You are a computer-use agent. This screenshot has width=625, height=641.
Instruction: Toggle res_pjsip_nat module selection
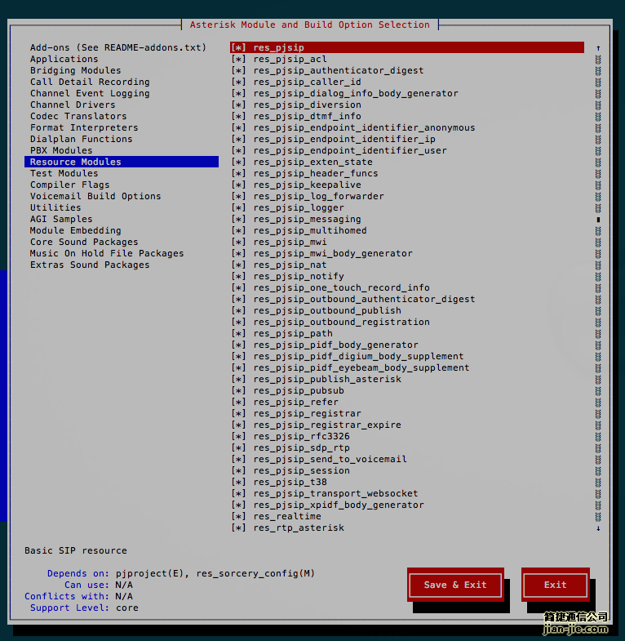[x=239, y=265]
